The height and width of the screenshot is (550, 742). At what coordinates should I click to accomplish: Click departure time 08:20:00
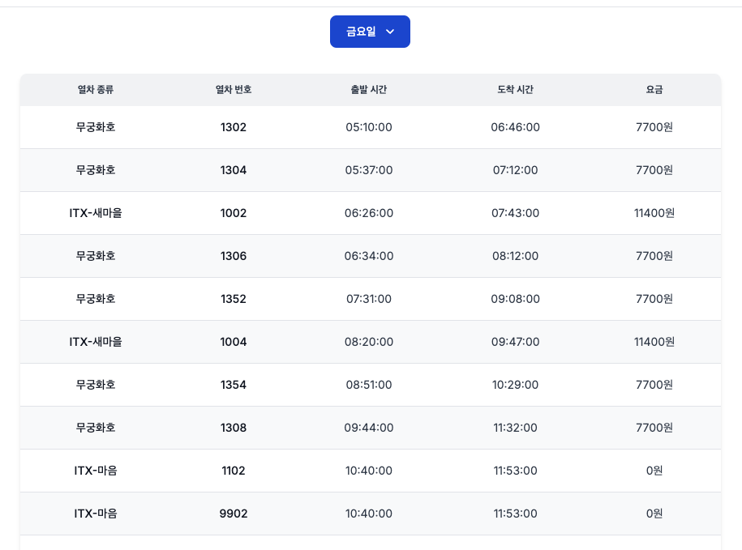tap(369, 342)
